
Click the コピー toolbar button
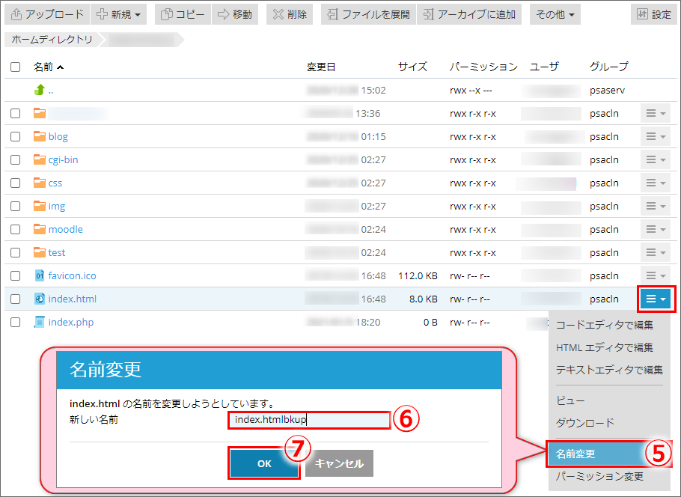tap(183, 14)
